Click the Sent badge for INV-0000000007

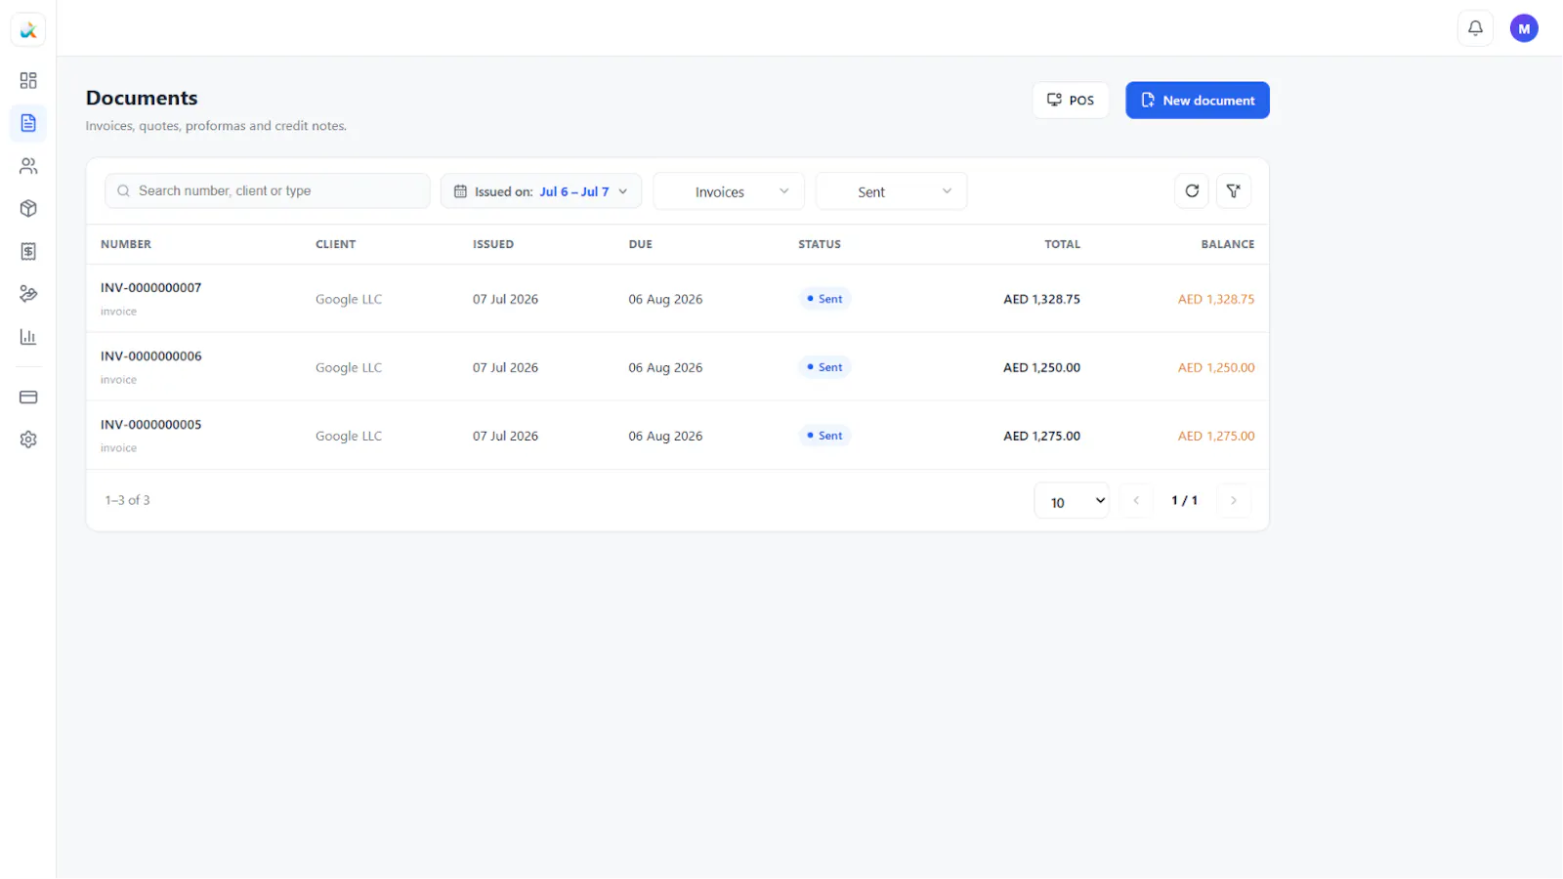tap(825, 299)
